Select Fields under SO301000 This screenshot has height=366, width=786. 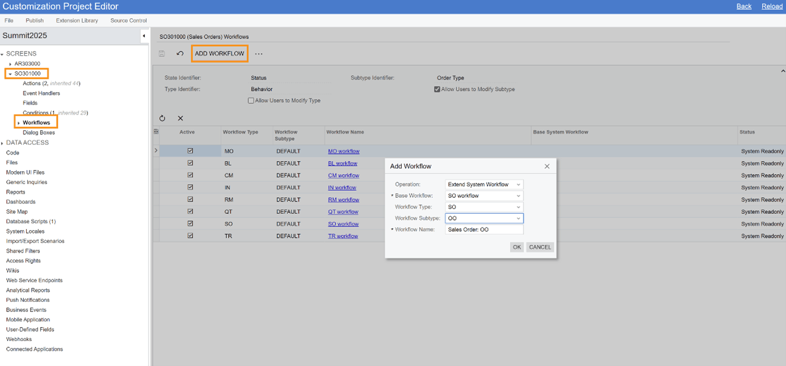click(x=30, y=103)
